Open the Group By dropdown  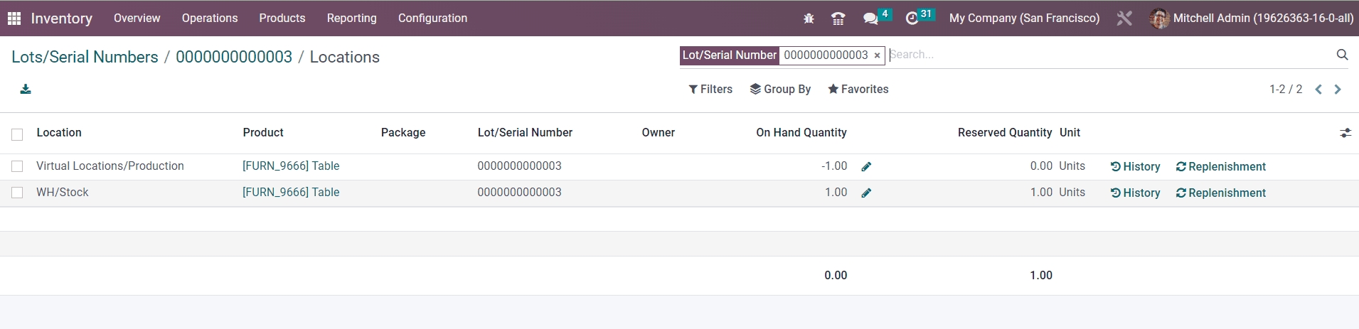(780, 90)
